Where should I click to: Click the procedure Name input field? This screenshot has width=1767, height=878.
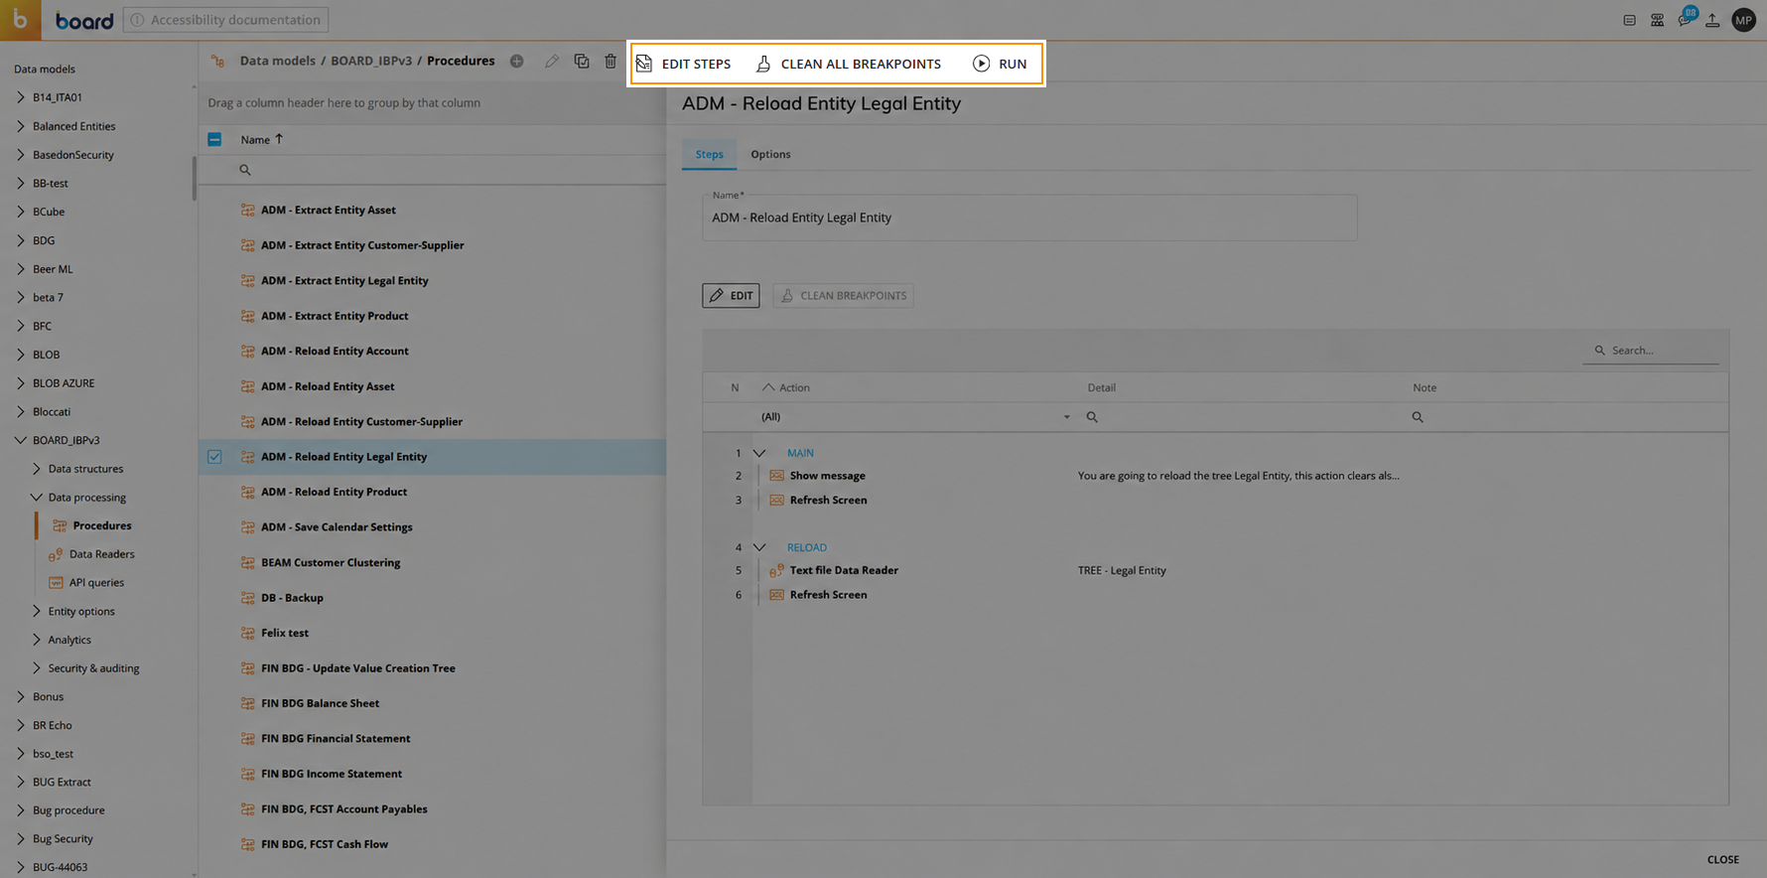(1029, 218)
